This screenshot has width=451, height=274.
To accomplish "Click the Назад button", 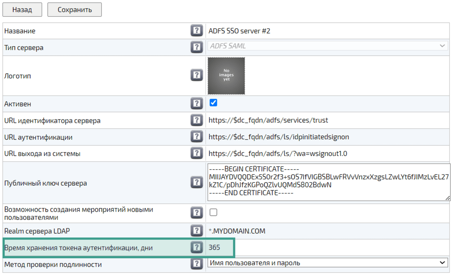I will tap(22, 10).
